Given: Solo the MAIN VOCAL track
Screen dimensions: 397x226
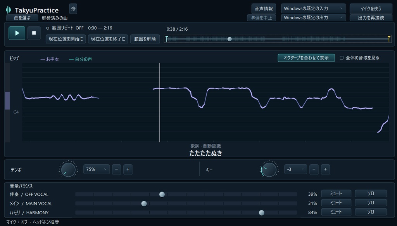Looking at the screenshot, I should 371,203.
